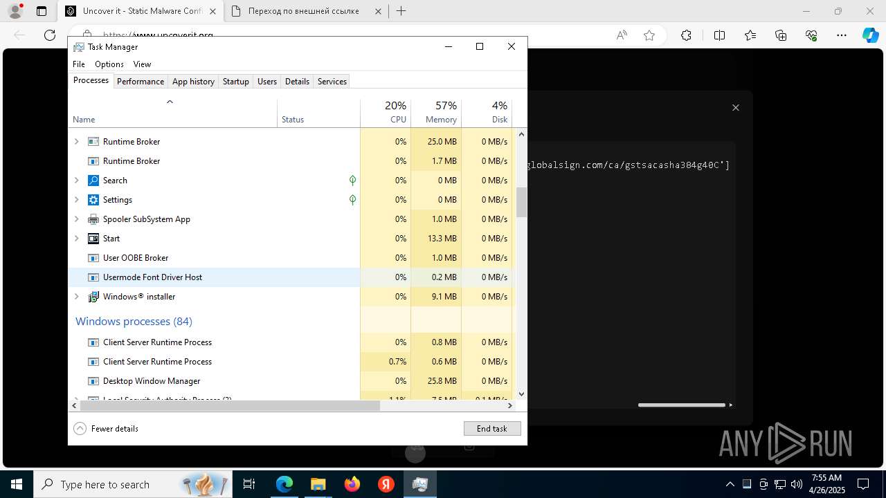The width and height of the screenshot is (886, 498).
Task: Click the End task button
Action: (x=492, y=428)
